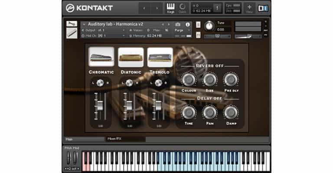Click the delay Damp knob
333x173 pixels.
(x=231, y=112)
